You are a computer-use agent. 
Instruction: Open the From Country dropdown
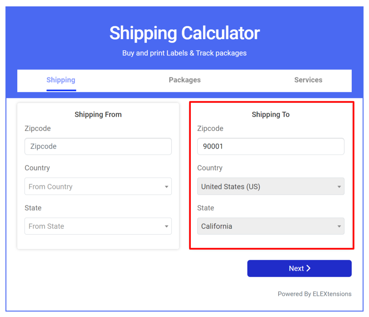tap(98, 186)
